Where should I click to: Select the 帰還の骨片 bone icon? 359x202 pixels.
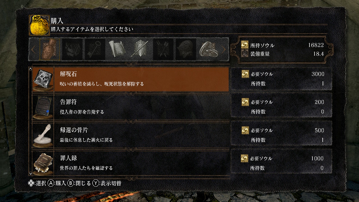[43, 135]
